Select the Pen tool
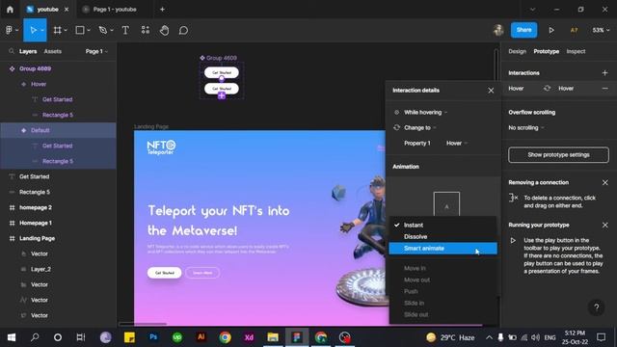The image size is (617, 347). [x=103, y=30]
